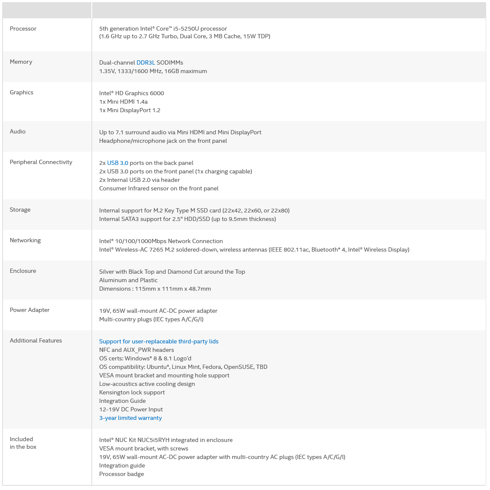
Task: Select the Graphics row label
Action: pos(21,92)
